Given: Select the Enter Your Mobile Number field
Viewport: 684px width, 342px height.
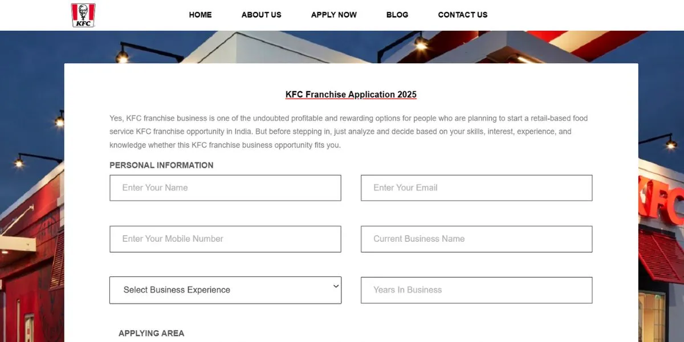Looking at the screenshot, I should (225, 239).
